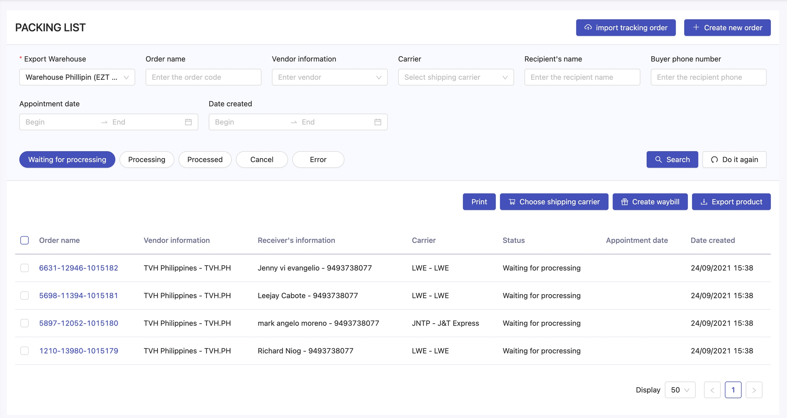Click the plus icon on Create new order
Image resolution: width=787 pixels, height=418 pixels.
[696, 27]
